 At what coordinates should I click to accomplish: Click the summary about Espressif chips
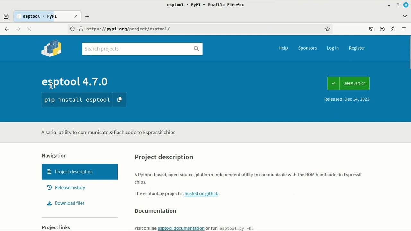109,133
